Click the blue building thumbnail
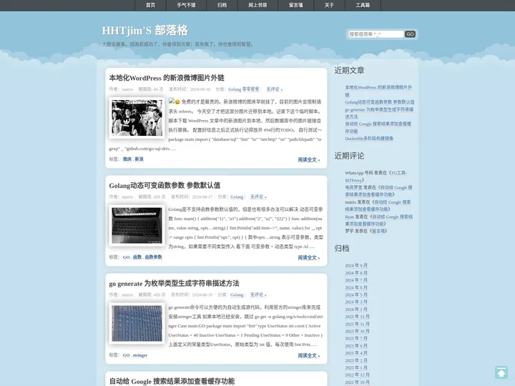Viewport: 515px width, 386px height. tap(137, 323)
